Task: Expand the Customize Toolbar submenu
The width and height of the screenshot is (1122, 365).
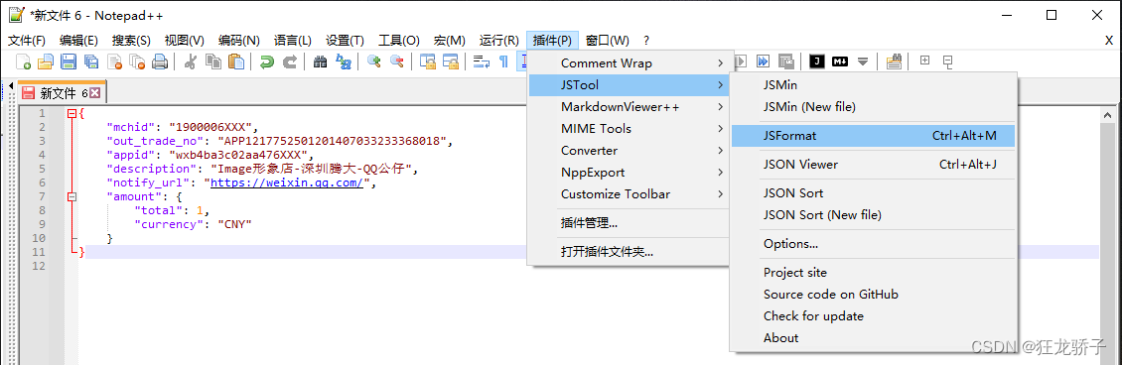Action: coord(629,194)
